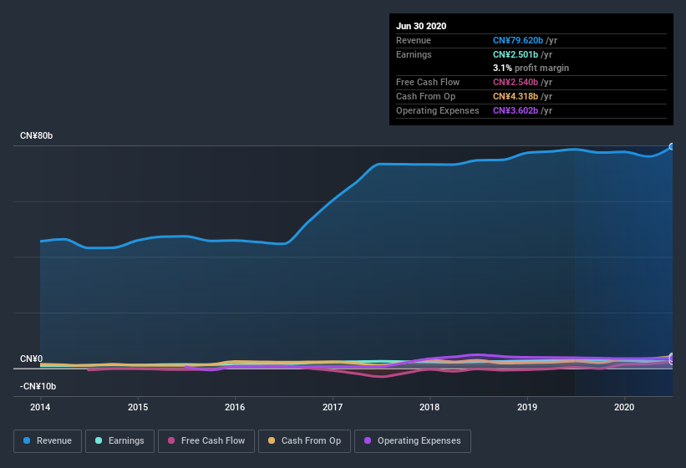
Task: Click the Revenue label in tooltip
Action: [x=414, y=41]
